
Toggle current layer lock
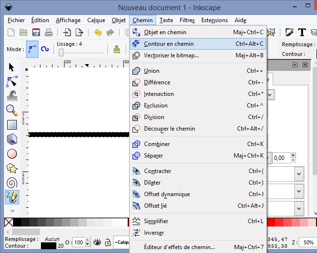pos(108,242)
